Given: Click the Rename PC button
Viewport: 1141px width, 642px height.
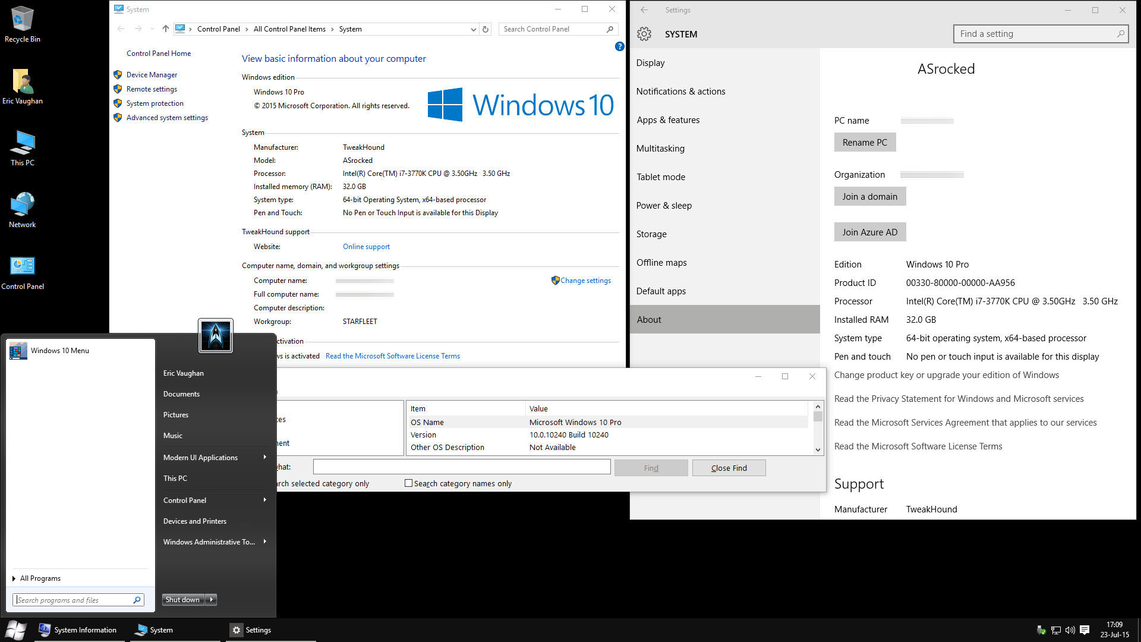Looking at the screenshot, I should (865, 142).
